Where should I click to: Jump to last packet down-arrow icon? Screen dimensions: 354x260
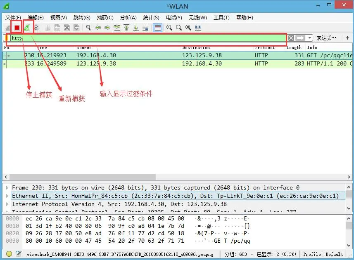(136, 28)
